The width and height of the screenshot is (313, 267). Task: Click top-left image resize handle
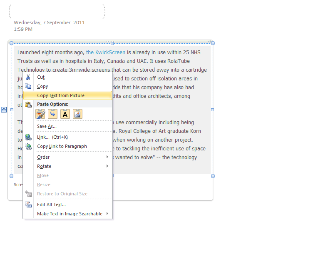pos(11,43)
